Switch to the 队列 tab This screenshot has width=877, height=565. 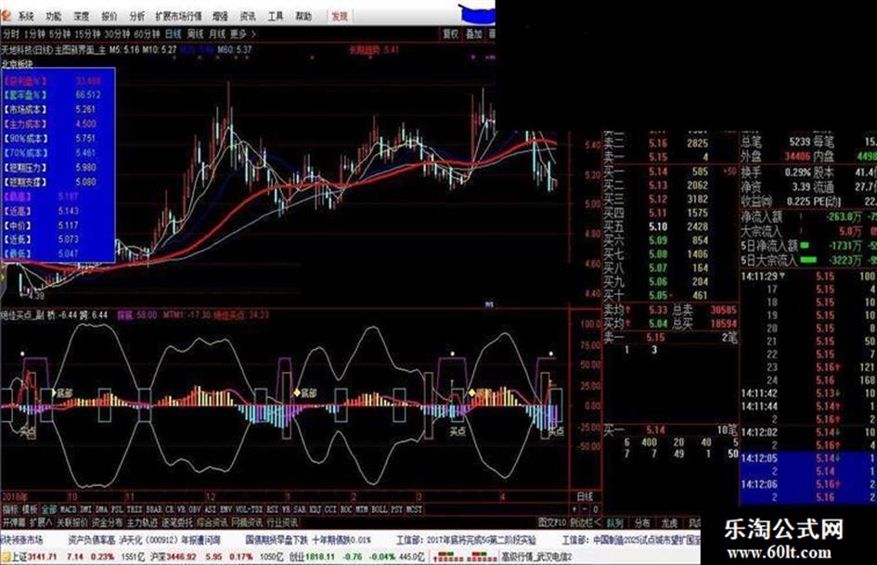pyautogui.click(x=614, y=522)
